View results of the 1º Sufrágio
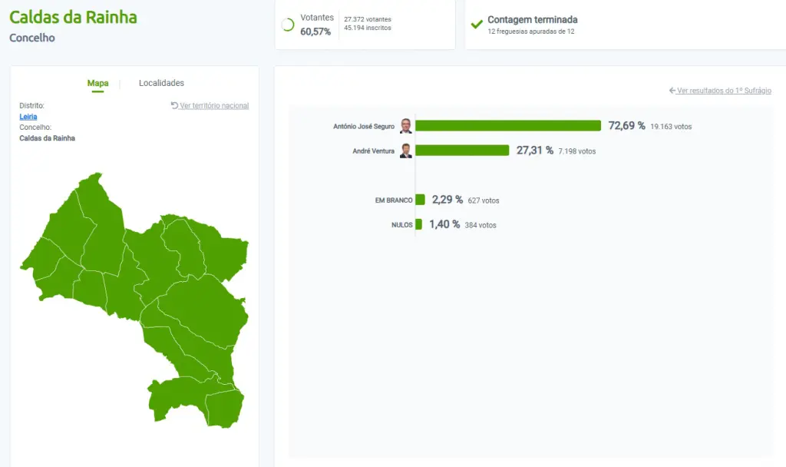 click(724, 91)
